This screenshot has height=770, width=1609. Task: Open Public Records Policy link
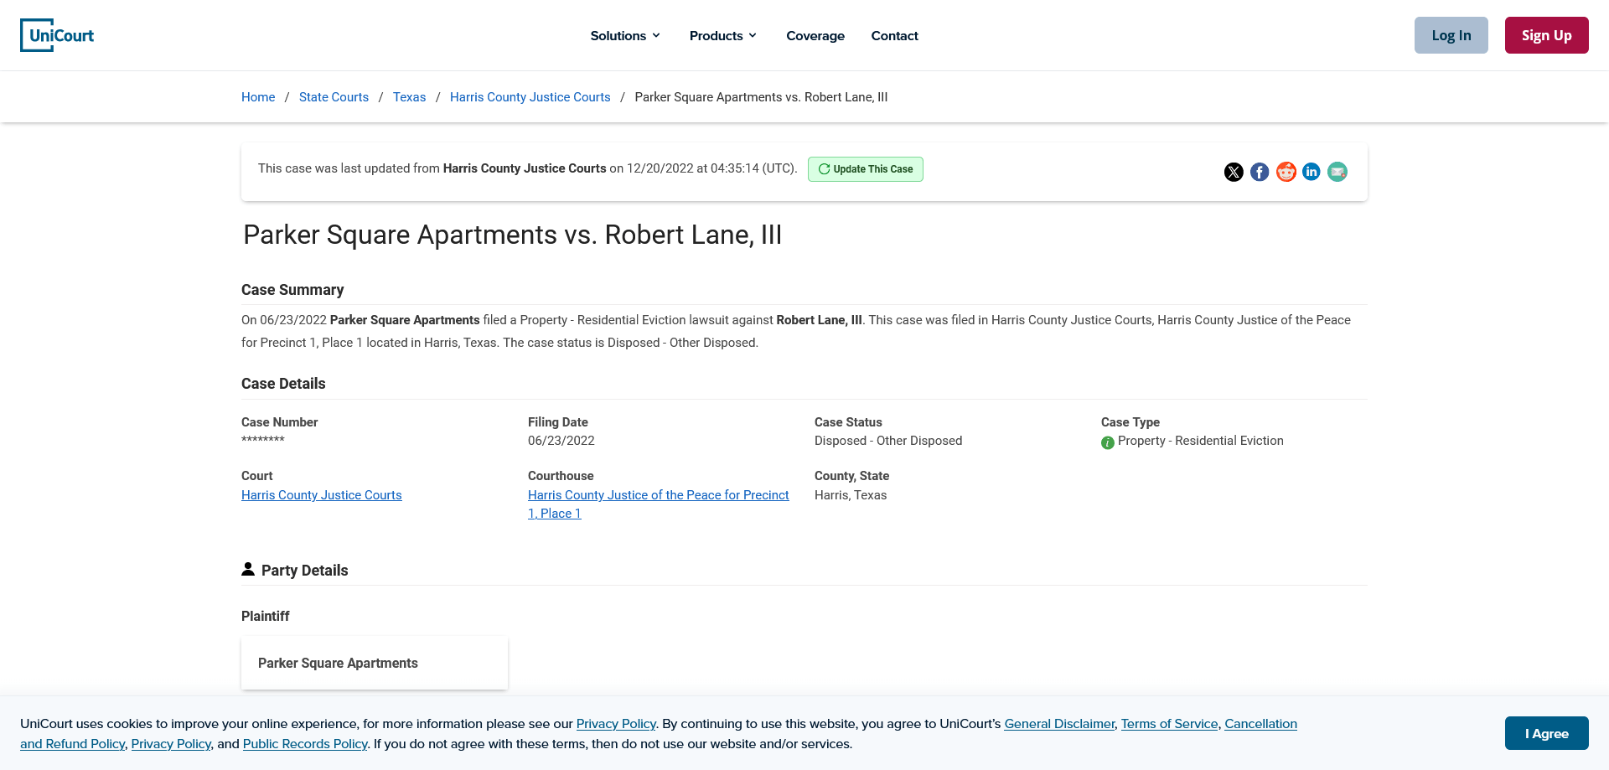(x=305, y=744)
